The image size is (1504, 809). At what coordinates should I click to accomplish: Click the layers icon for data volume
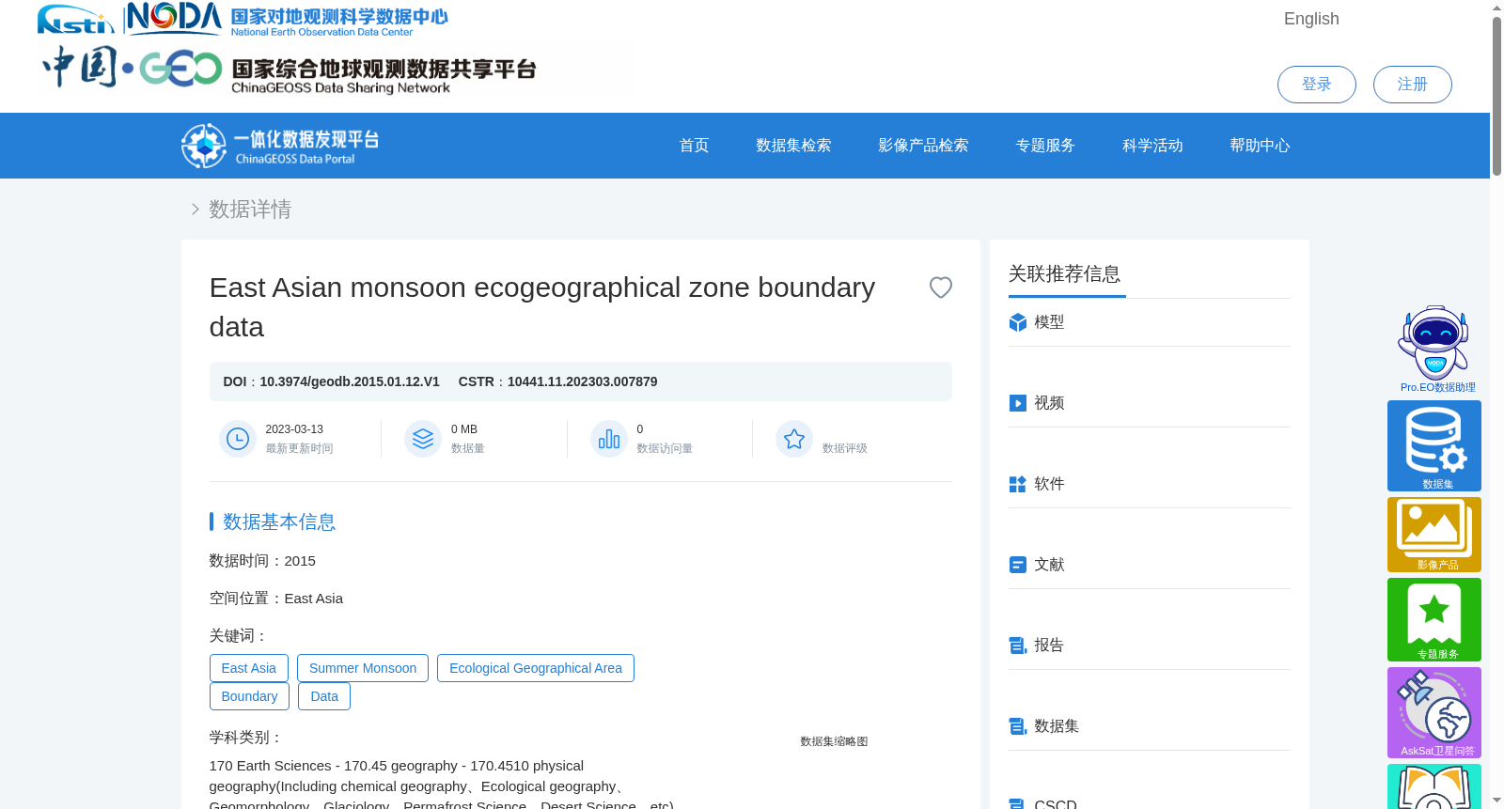click(423, 439)
